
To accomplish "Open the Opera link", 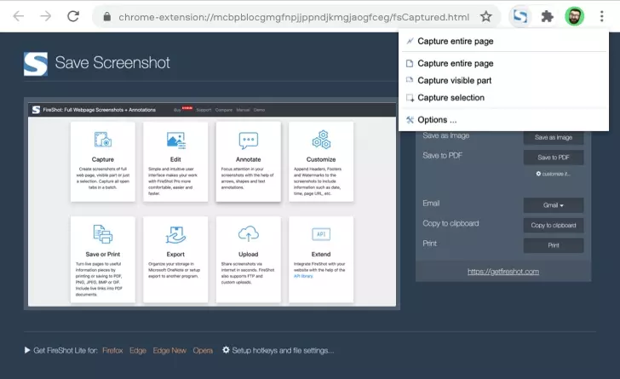I will [x=203, y=351].
